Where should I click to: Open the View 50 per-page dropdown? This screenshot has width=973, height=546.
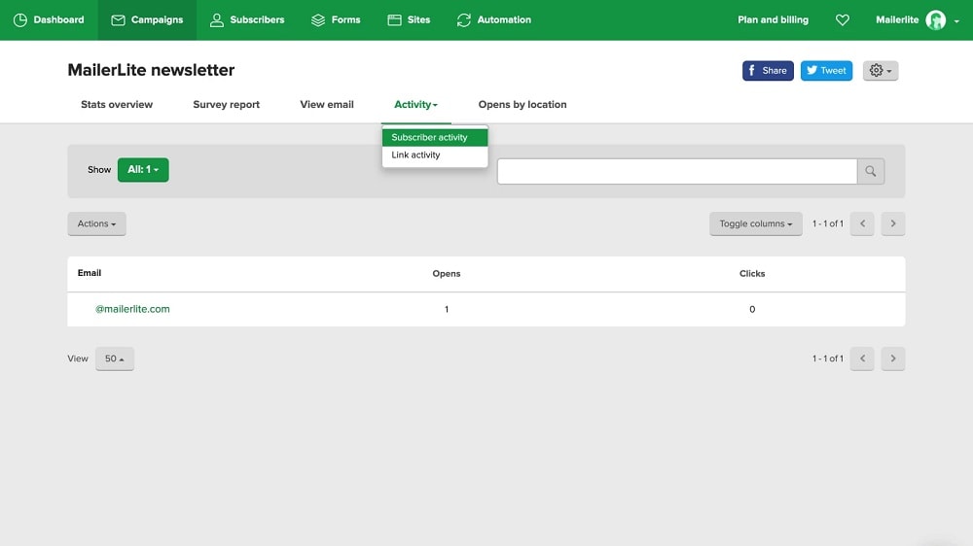click(x=114, y=358)
